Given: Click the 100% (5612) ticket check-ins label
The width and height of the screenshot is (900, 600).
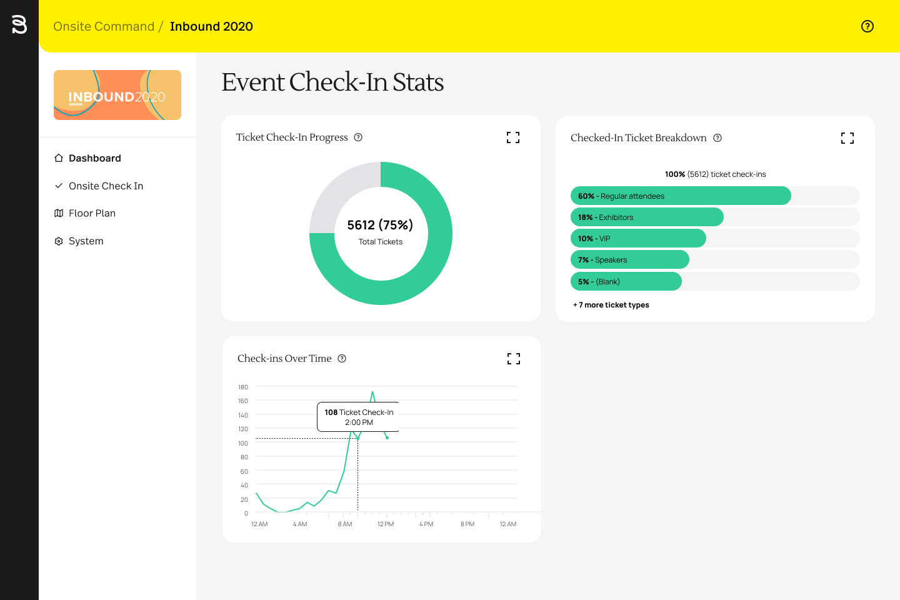Looking at the screenshot, I should click(x=715, y=174).
